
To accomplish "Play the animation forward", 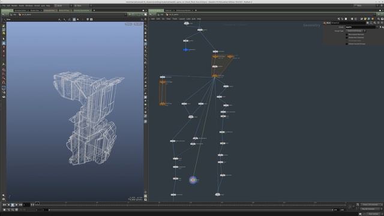I will [x=16, y=205].
